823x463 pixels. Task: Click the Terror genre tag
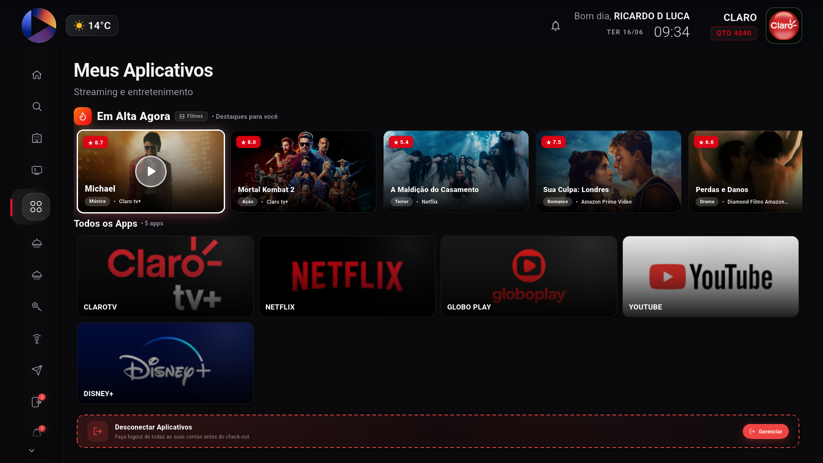pos(402,202)
